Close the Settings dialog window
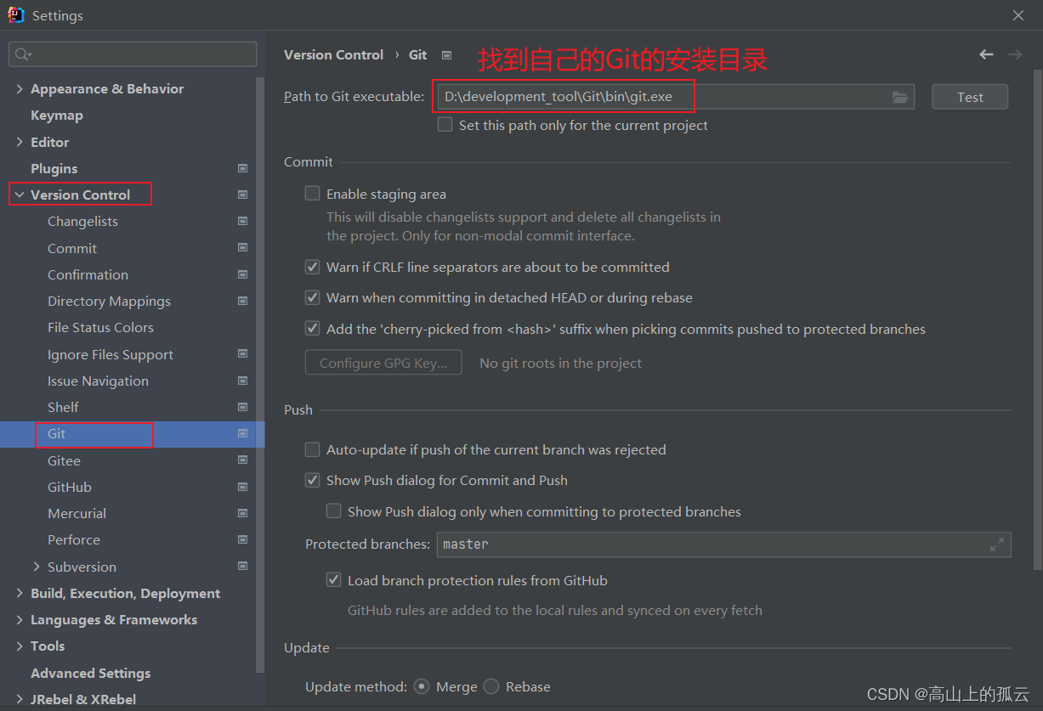 (1018, 15)
